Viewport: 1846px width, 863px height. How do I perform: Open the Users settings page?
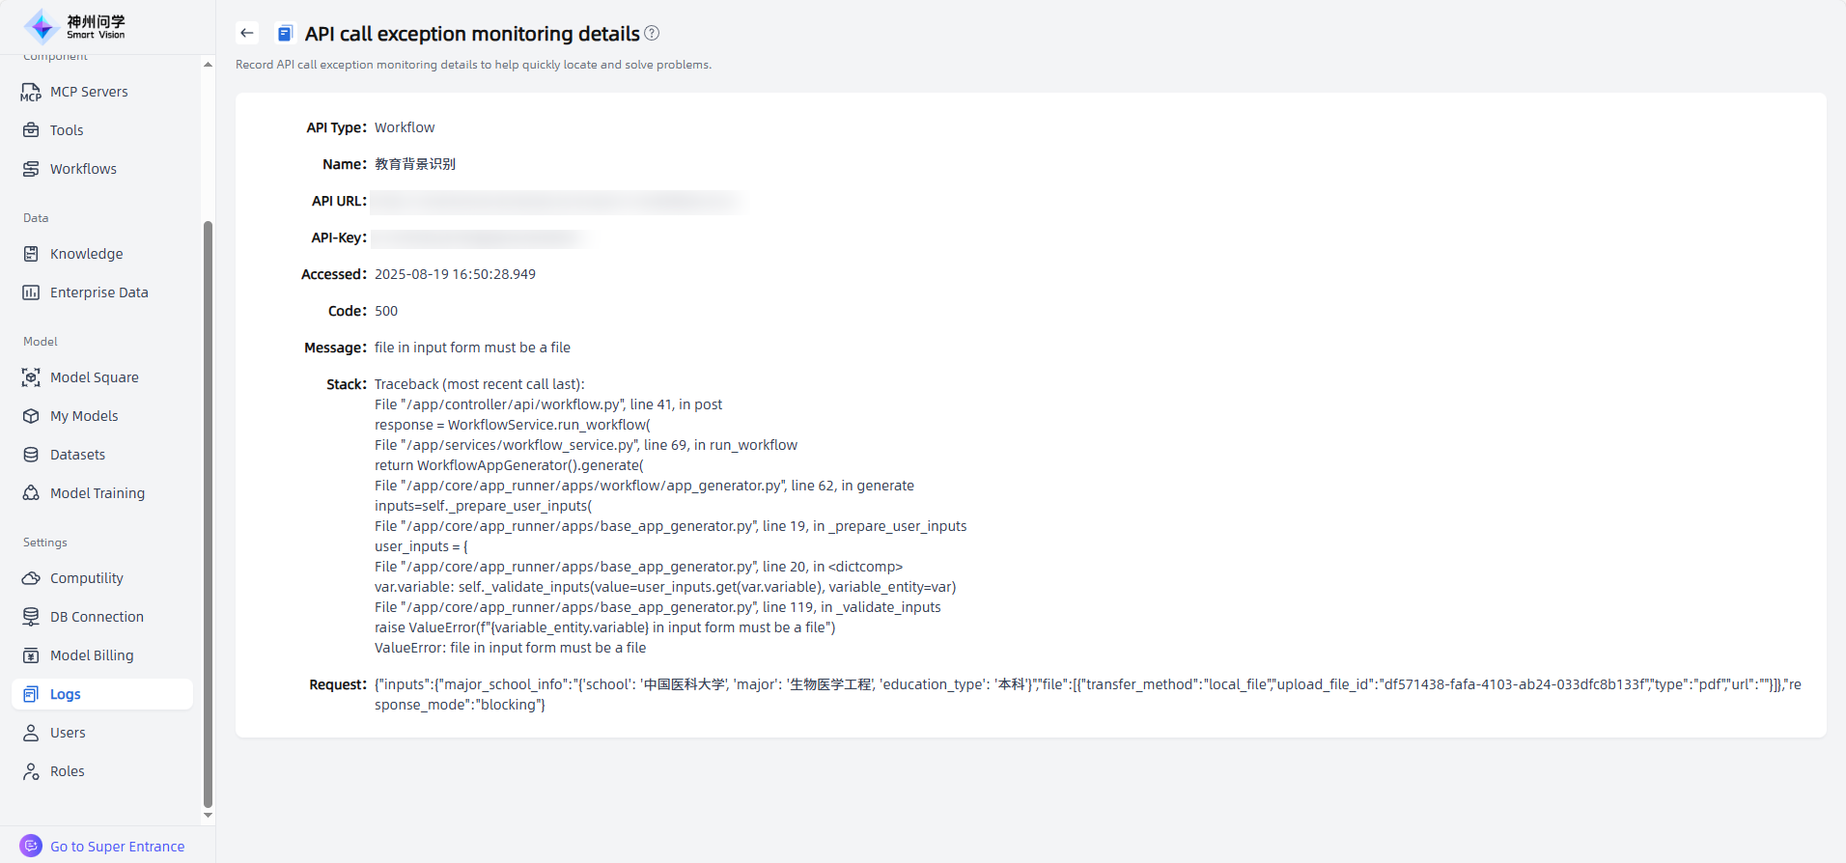click(68, 733)
